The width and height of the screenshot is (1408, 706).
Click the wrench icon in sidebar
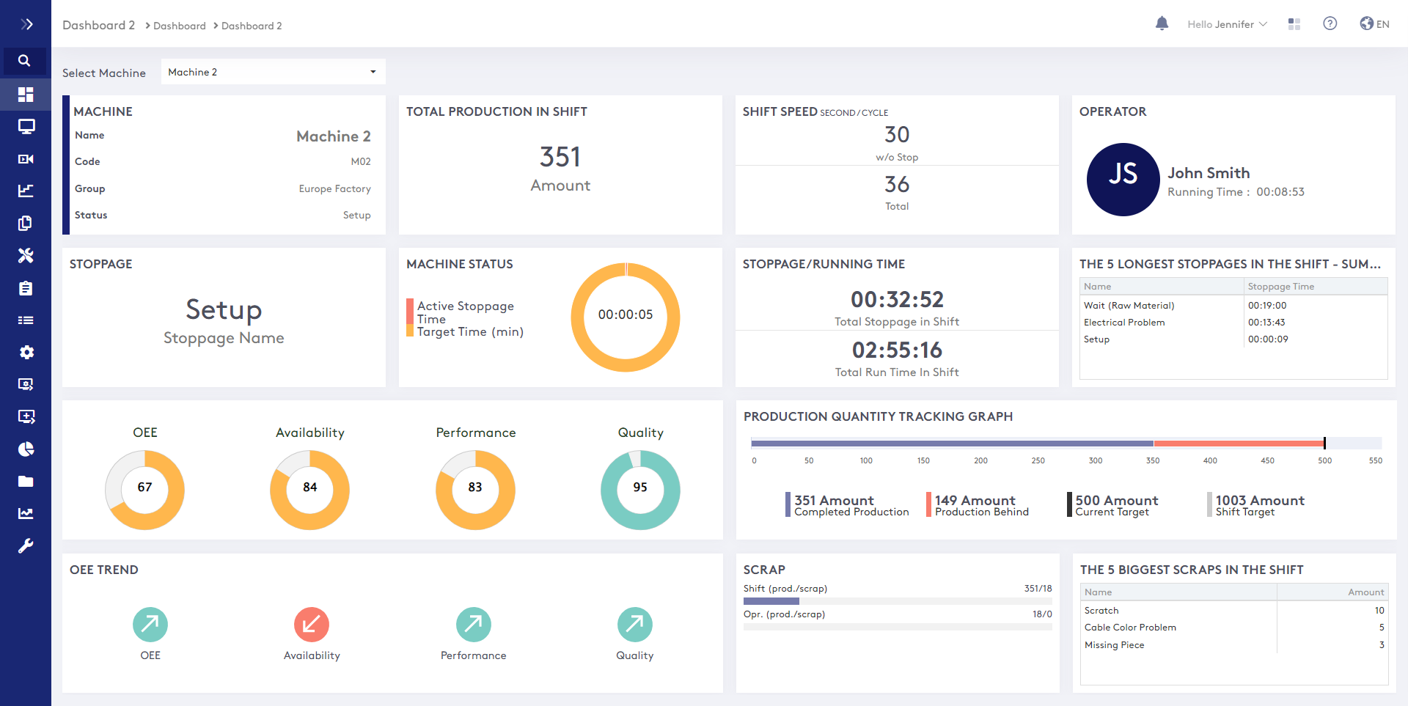click(26, 545)
